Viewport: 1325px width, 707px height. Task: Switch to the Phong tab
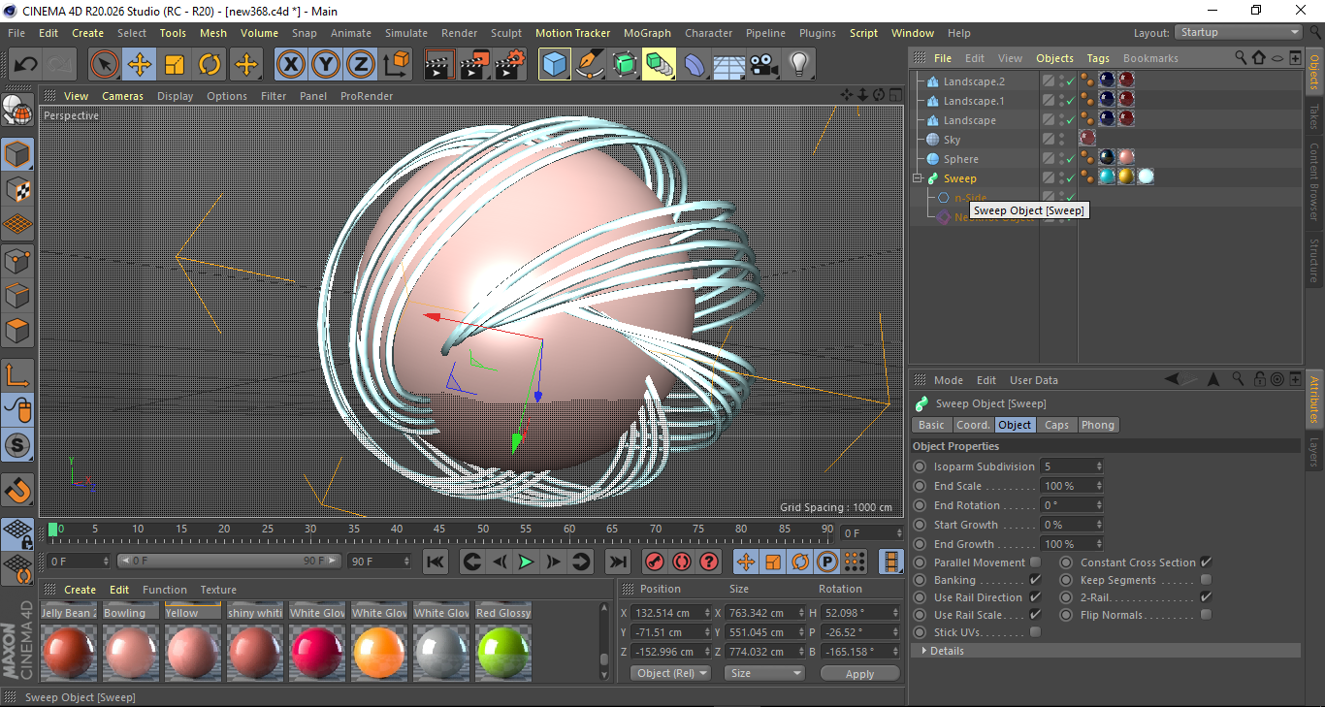pos(1097,425)
